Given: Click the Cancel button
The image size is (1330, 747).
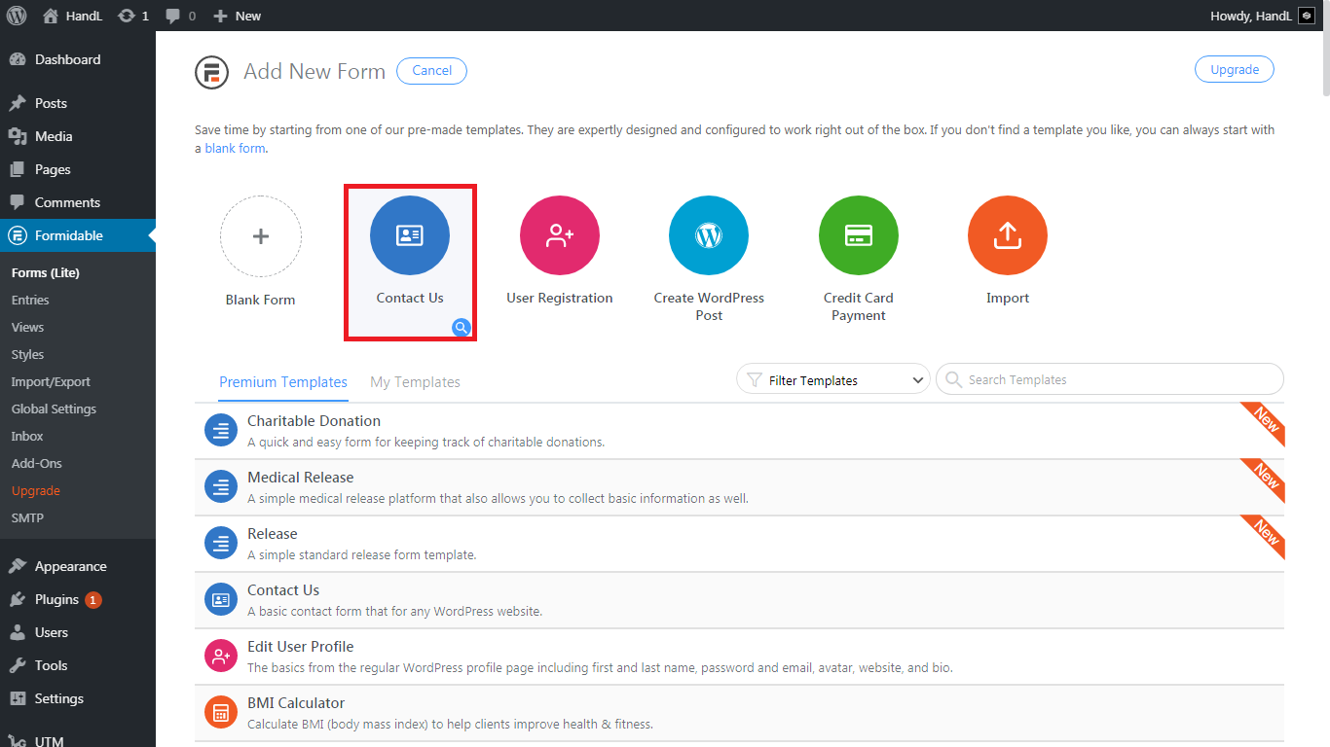Looking at the screenshot, I should click(x=431, y=70).
